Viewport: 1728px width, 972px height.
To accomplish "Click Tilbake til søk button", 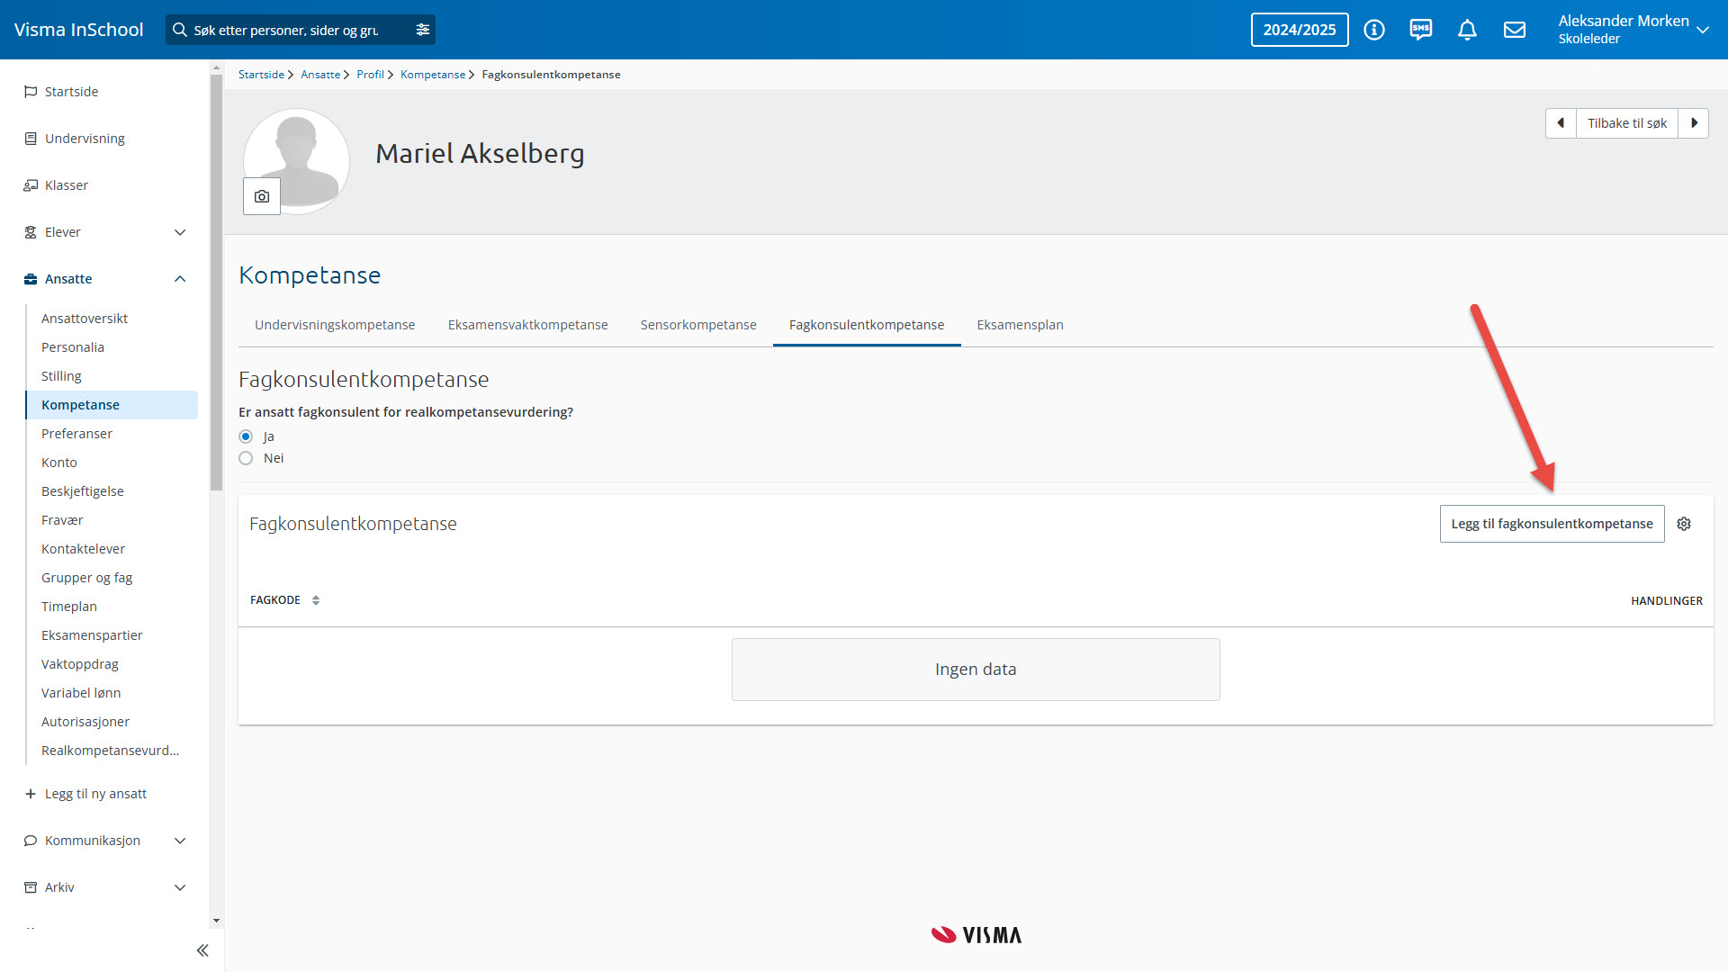I will (1626, 123).
